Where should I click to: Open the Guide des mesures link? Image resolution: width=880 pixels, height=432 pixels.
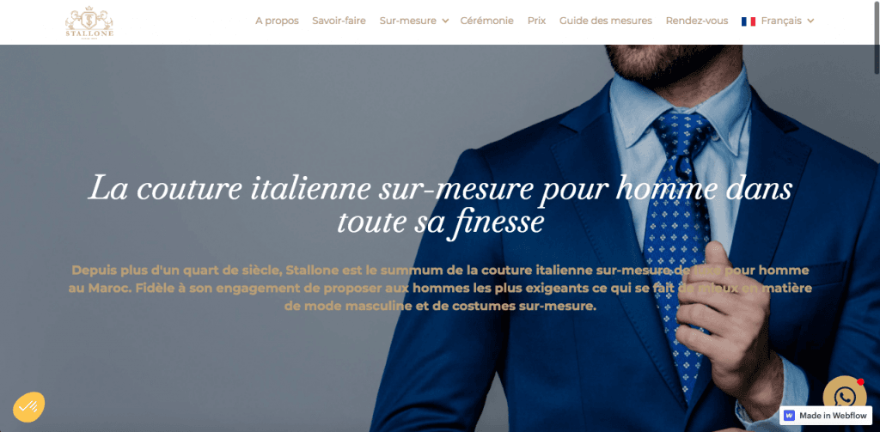(x=606, y=21)
